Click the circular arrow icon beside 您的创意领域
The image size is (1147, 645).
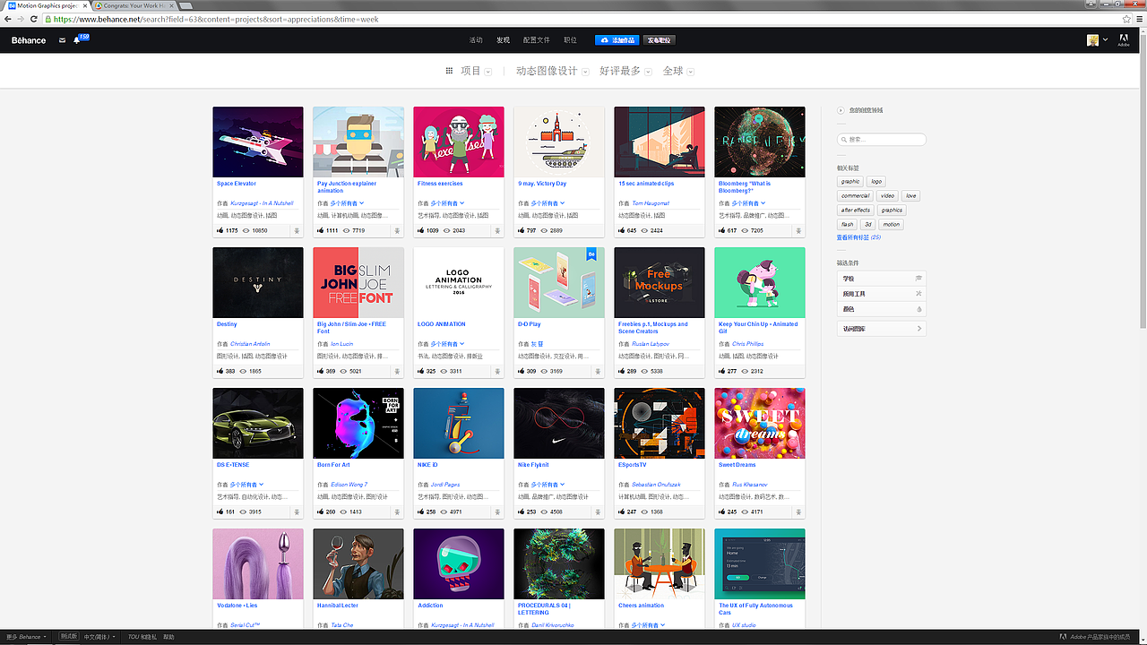841,110
